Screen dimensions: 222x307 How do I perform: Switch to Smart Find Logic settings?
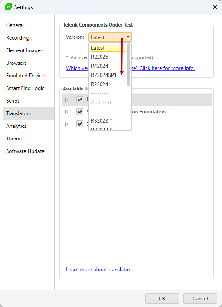tap(25, 88)
